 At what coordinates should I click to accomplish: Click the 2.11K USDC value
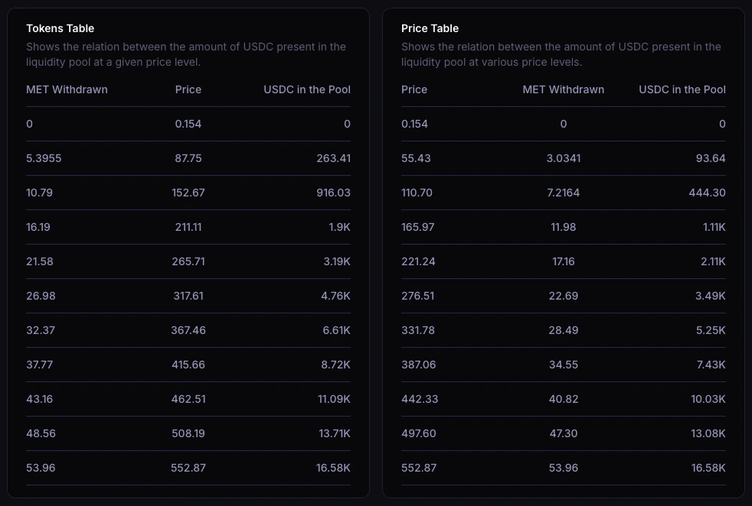(713, 262)
